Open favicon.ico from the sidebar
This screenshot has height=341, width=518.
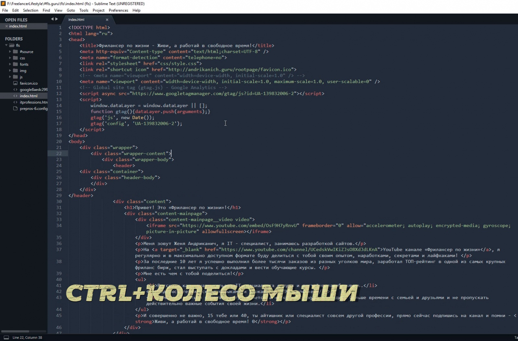click(28, 83)
